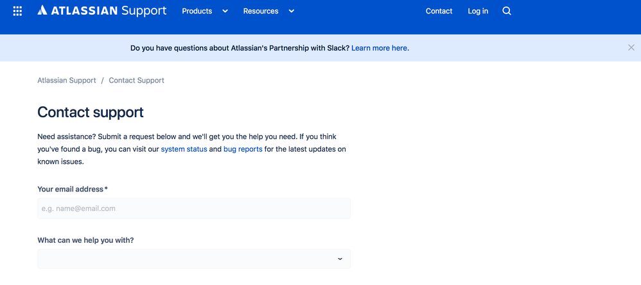This screenshot has height=285, width=641.
Task: Open the system status link
Action: [x=184, y=149]
